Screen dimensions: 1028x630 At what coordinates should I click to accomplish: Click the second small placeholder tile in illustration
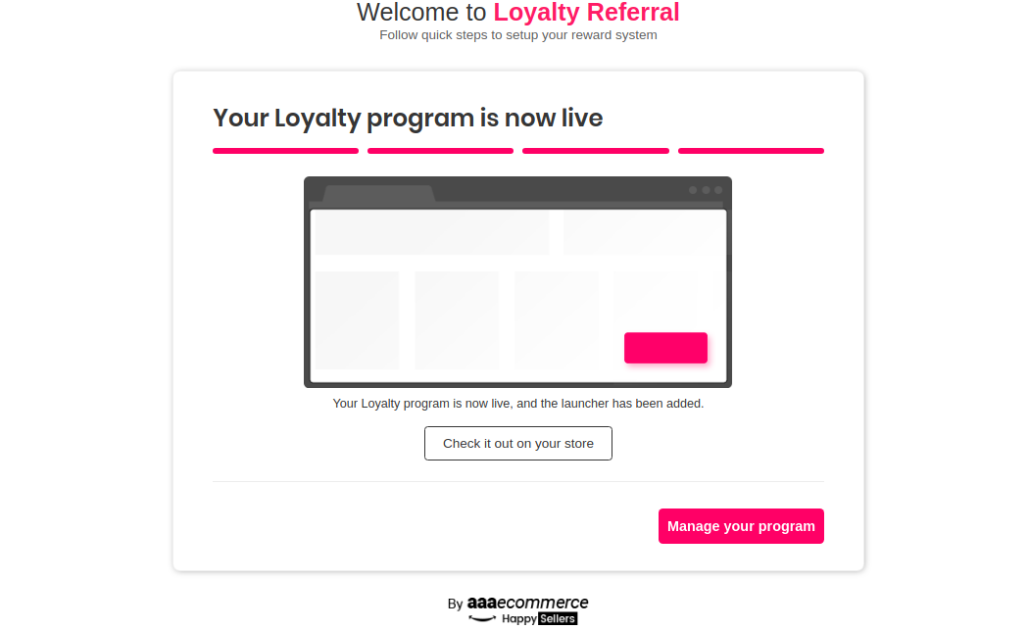pos(457,320)
